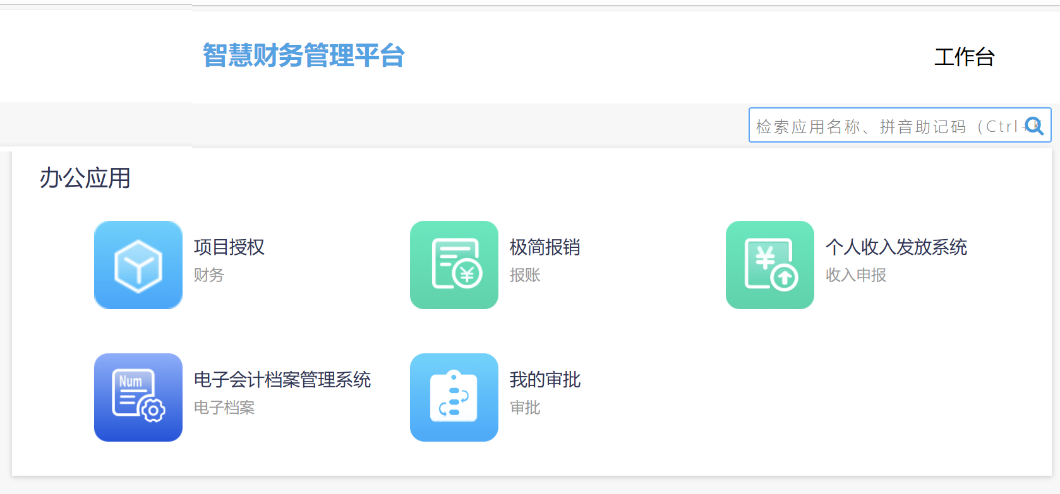Select the 项目授权 app name text
Image resolution: width=1060 pixels, height=494 pixels.
[229, 247]
